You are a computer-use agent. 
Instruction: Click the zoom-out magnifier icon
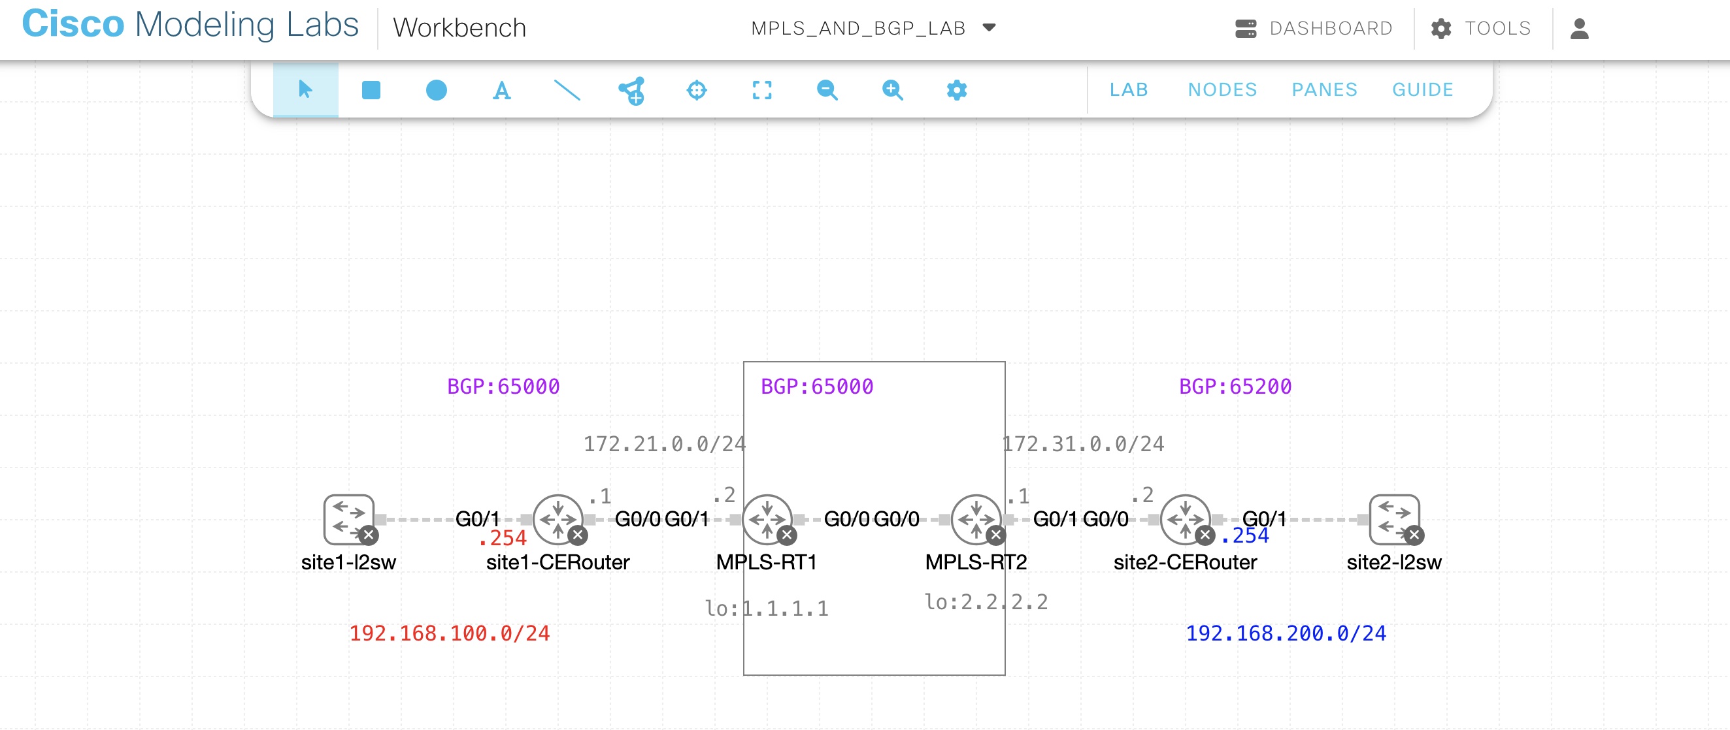pyautogui.click(x=826, y=90)
